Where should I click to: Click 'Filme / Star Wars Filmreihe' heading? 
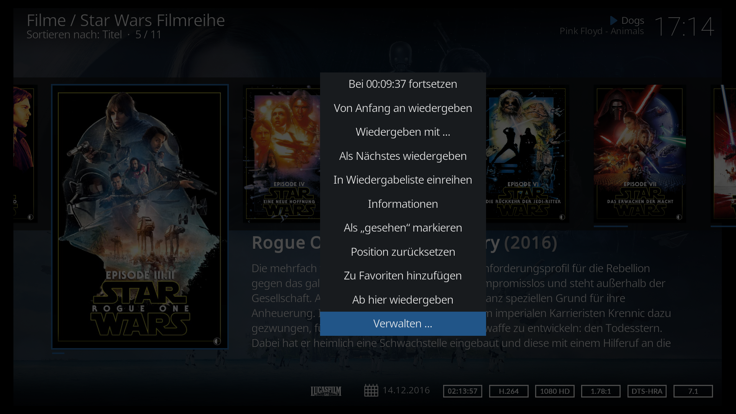[126, 20]
